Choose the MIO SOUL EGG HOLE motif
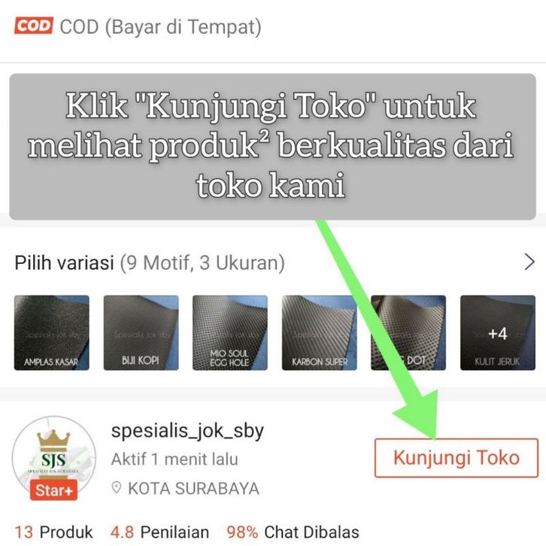This screenshot has width=546, height=546. coord(230,332)
